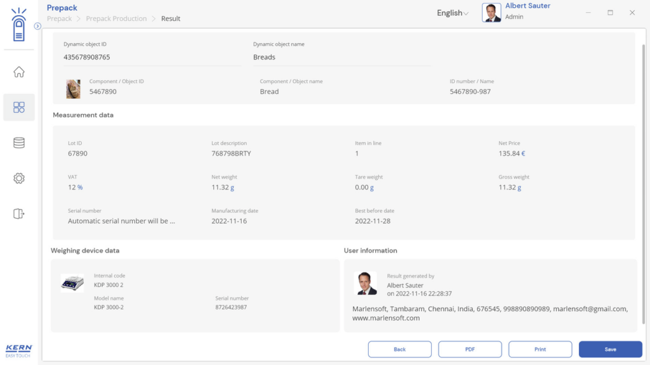Click the KERN Easy Touch logo

coord(18,351)
